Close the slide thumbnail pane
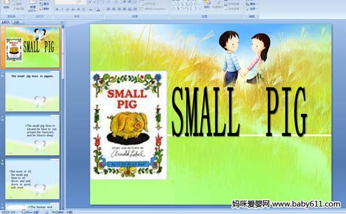The height and width of the screenshot is (214, 346). point(62,22)
